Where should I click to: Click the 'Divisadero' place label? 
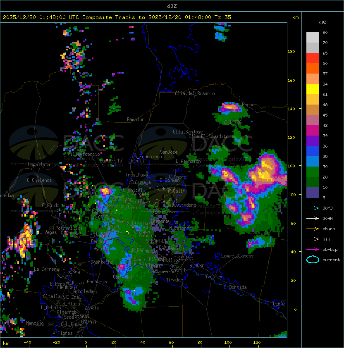point(184,205)
